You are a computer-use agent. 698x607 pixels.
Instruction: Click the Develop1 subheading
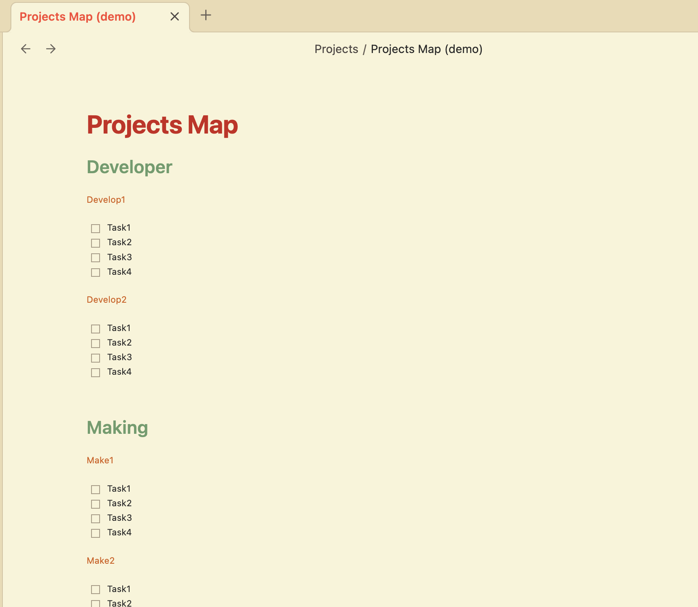pos(106,200)
